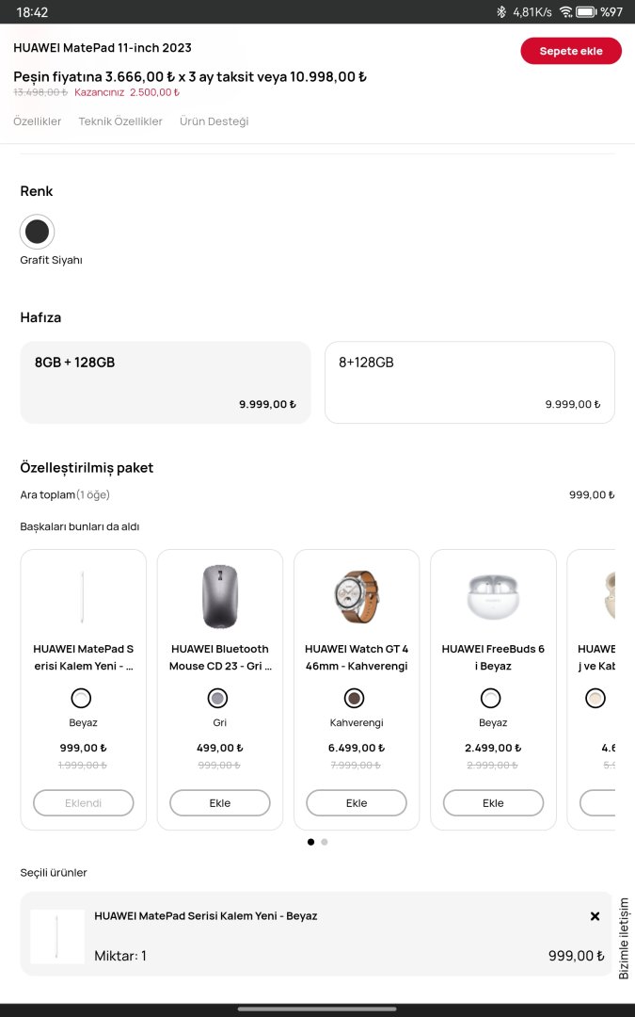The image size is (635, 1017).
Task: Select Gri color for Bluetooth Mouse
Action: (x=218, y=698)
